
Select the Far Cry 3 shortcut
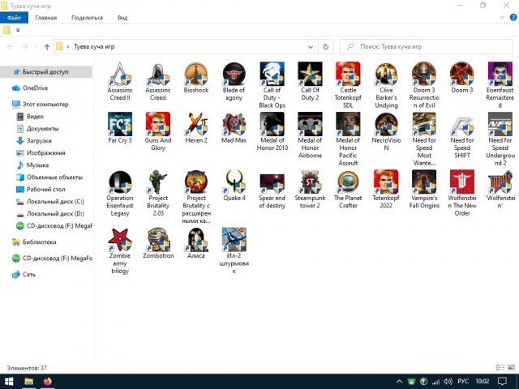pyautogui.click(x=120, y=128)
